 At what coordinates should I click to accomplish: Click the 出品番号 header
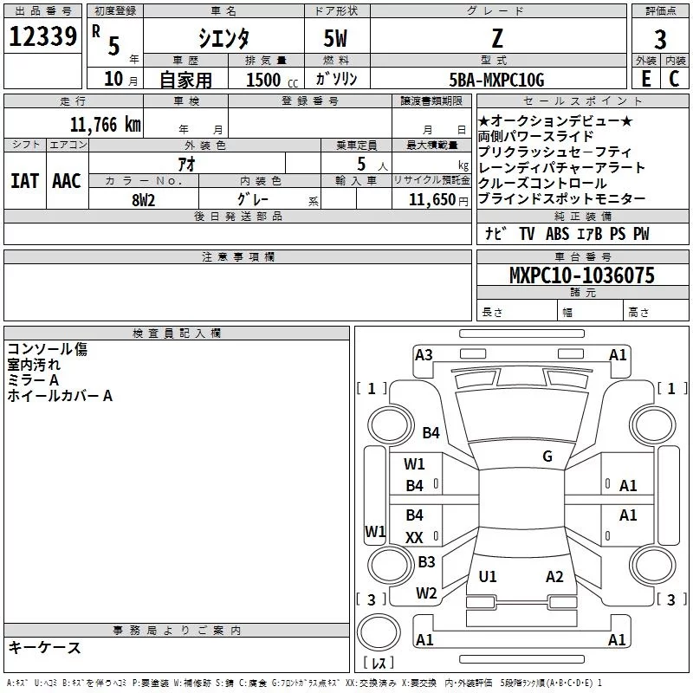coord(42,11)
